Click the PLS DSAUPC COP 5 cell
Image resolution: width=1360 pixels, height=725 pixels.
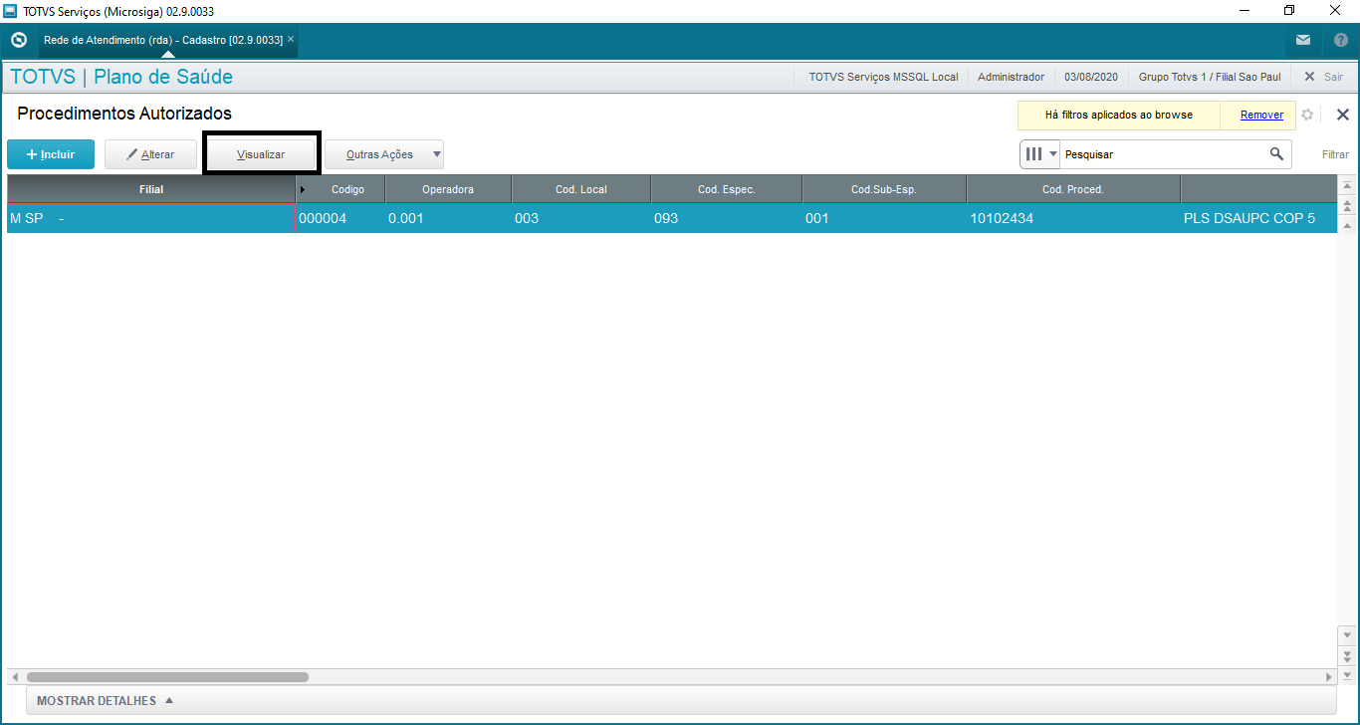click(1258, 218)
